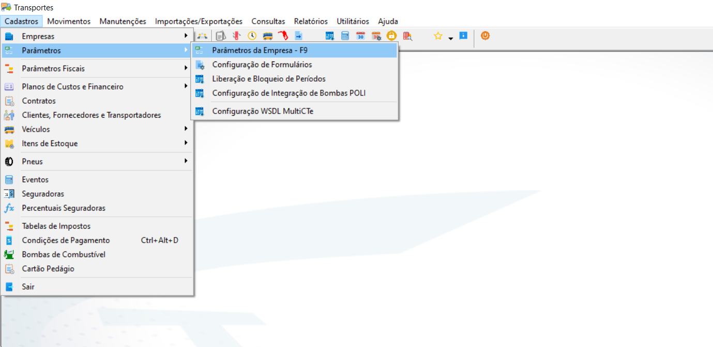
Task: Expand the Itens de Estoque submenu
Action: coord(97,144)
